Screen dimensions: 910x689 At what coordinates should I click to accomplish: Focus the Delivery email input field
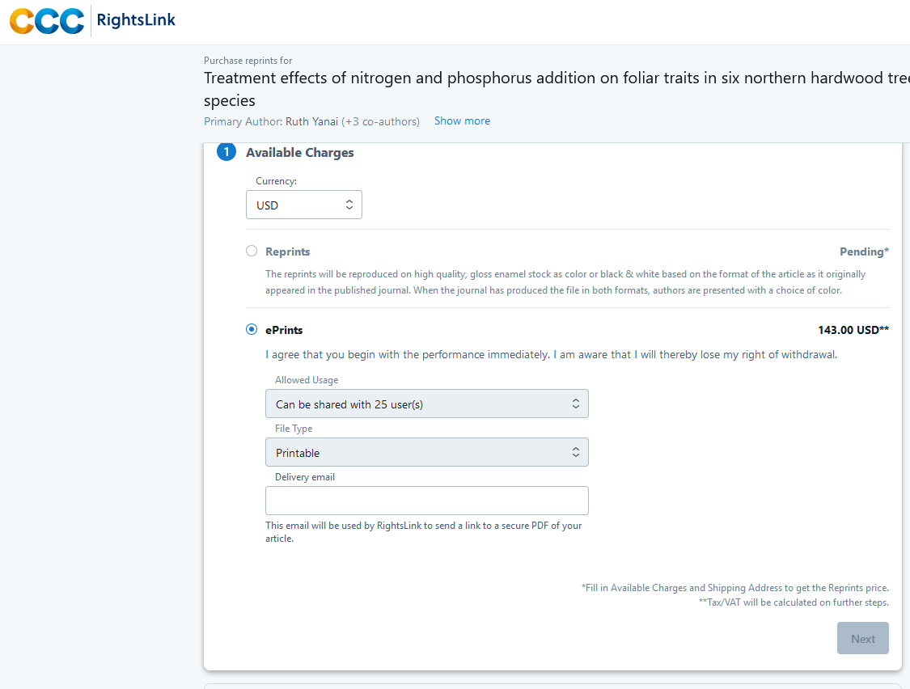click(x=426, y=501)
